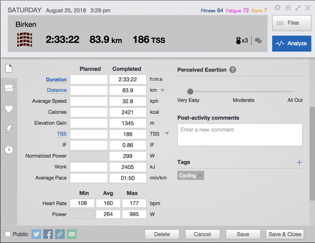Click the completed Distance field 83.9
The image size is (315, 243).
point(128,90)
